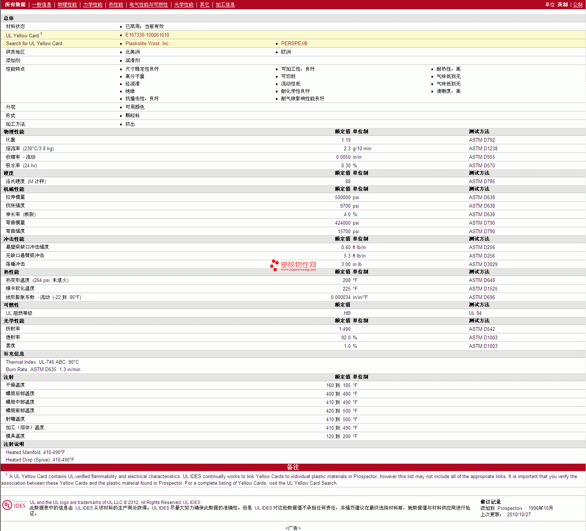This screenshot has height=531, width=586.
Task: Click the 螺筒后部温度 row label
Action: click(20, 393)
